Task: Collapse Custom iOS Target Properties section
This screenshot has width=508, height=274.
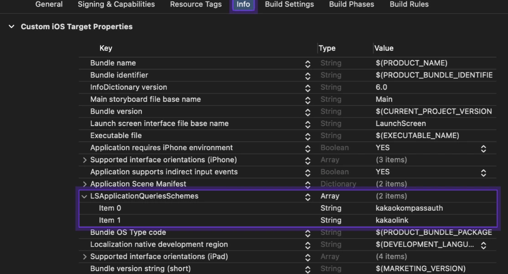Action: coord(11,26)
